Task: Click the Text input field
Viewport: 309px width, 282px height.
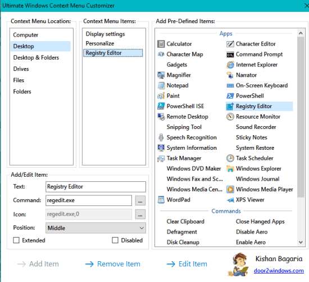Action: tap(96, 187)
